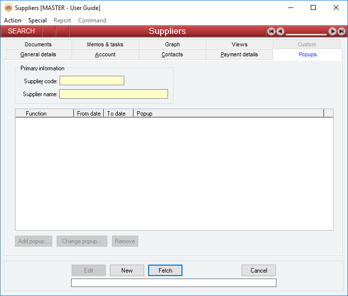Click the Supplier name input field
This screenshot has height=296, width=348.
[x=113, y=94]
